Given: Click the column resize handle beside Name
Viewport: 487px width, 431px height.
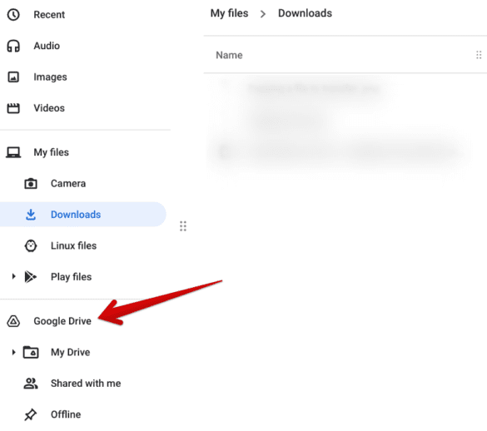Looking at the screenshot, I should (479, 55).
